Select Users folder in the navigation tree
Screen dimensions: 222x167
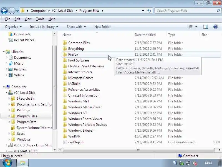[21, 134]
